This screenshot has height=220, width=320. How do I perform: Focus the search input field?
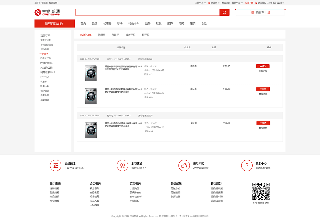click(147, 13)
